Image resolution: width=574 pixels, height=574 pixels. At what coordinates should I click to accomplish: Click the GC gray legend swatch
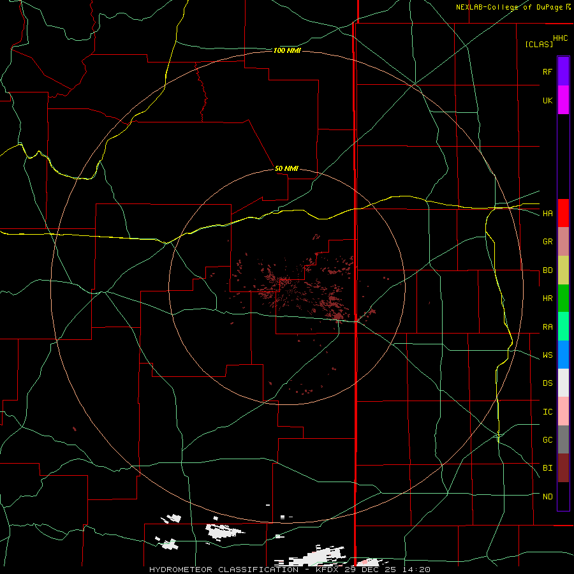click(x=563, y=439)
